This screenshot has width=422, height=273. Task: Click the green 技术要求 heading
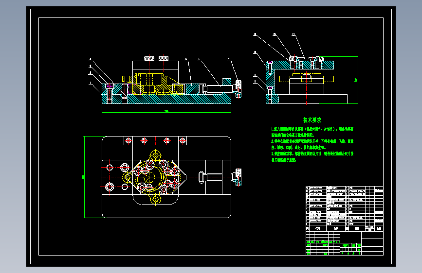pos(312,120)
